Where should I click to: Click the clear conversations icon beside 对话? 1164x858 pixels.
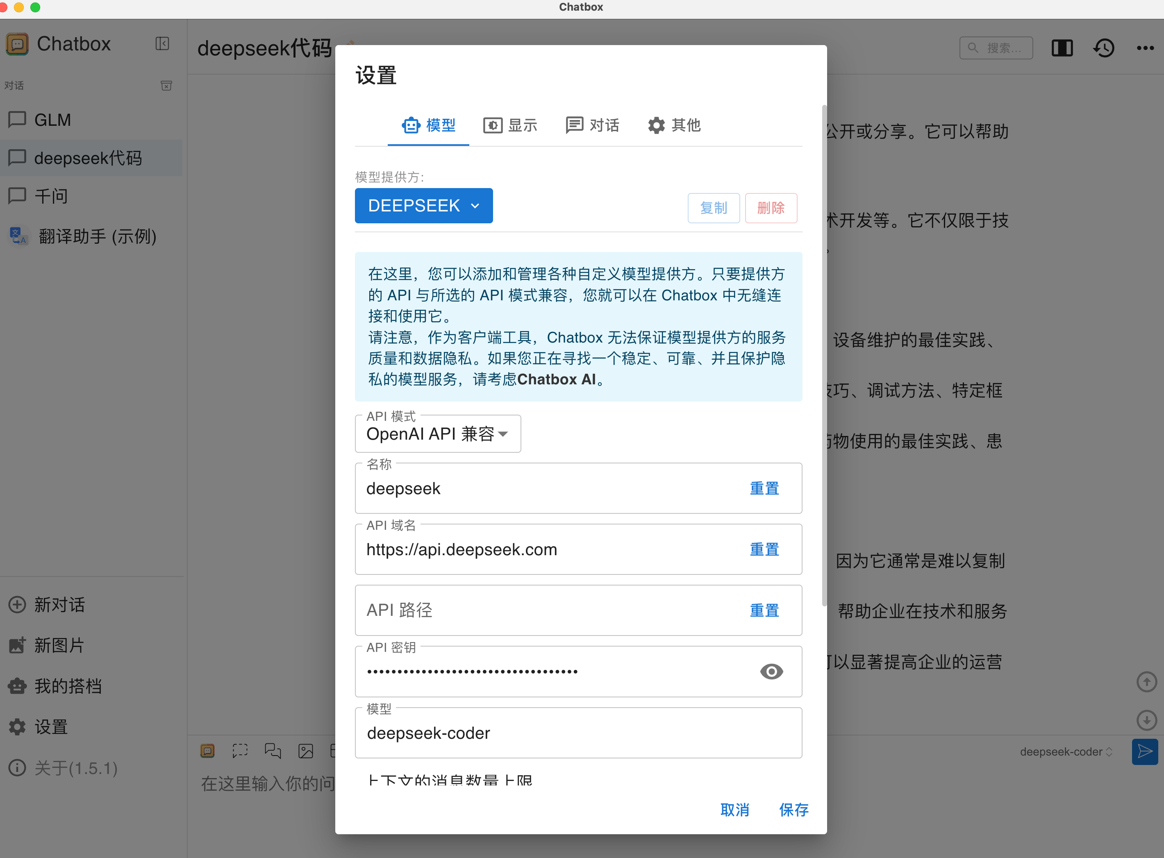[166, 86]
